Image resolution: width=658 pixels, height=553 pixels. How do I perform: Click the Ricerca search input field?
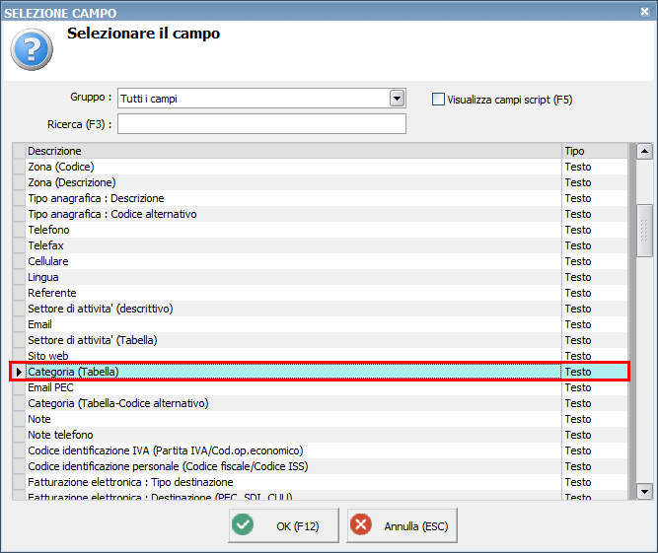pos(261,124)
